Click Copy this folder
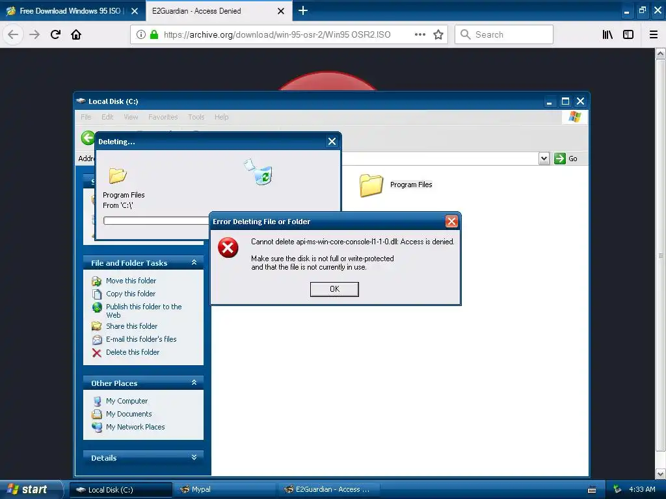This screenshot has height=499, width=666. click(x=131, y=294)
